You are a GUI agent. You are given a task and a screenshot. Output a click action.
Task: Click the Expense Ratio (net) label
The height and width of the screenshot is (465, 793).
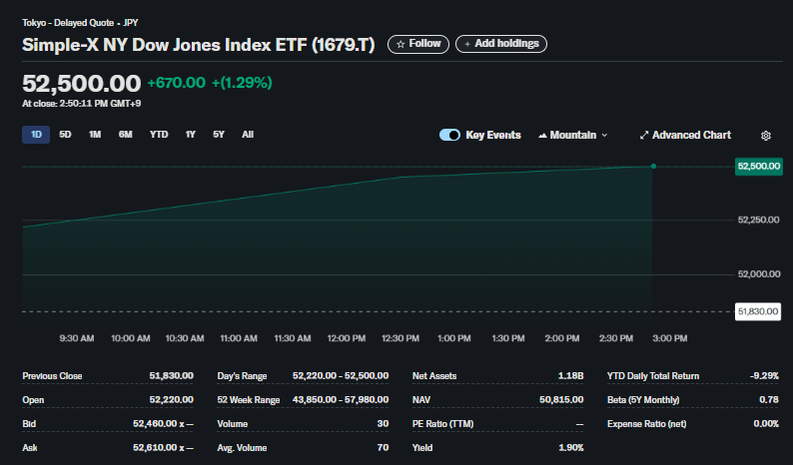pyautogui.click(x=647, y=423)
